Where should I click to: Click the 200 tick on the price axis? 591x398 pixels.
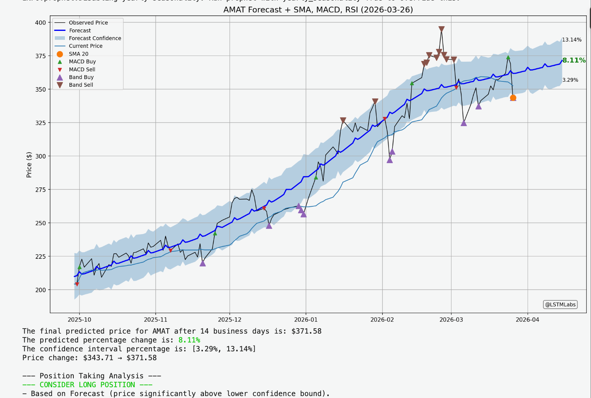tap(40, 290)
